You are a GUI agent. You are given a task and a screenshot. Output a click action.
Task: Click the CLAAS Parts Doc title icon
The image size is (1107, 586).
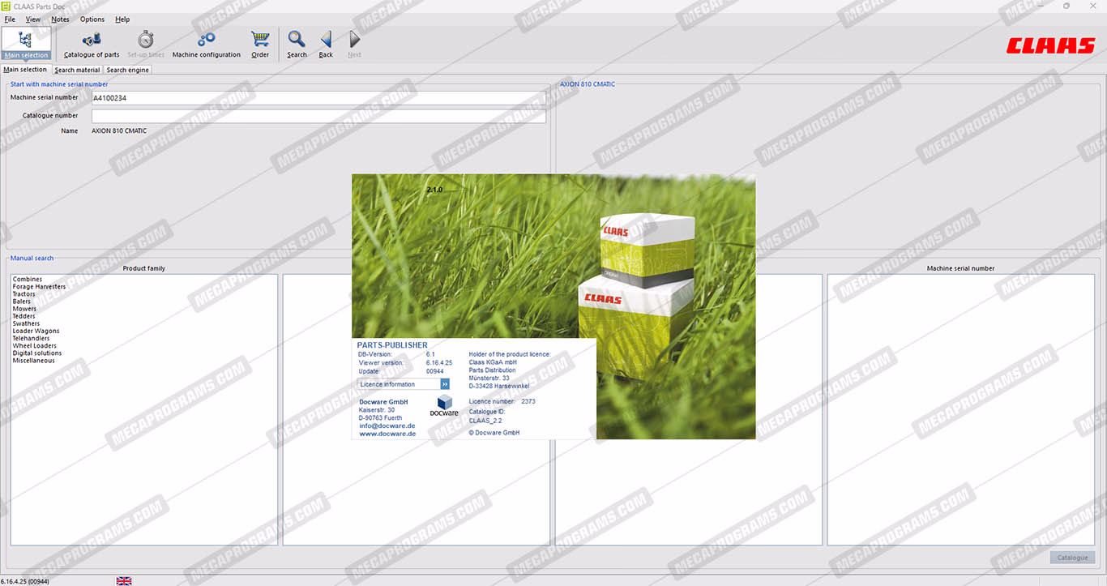[x=6, y=6]
